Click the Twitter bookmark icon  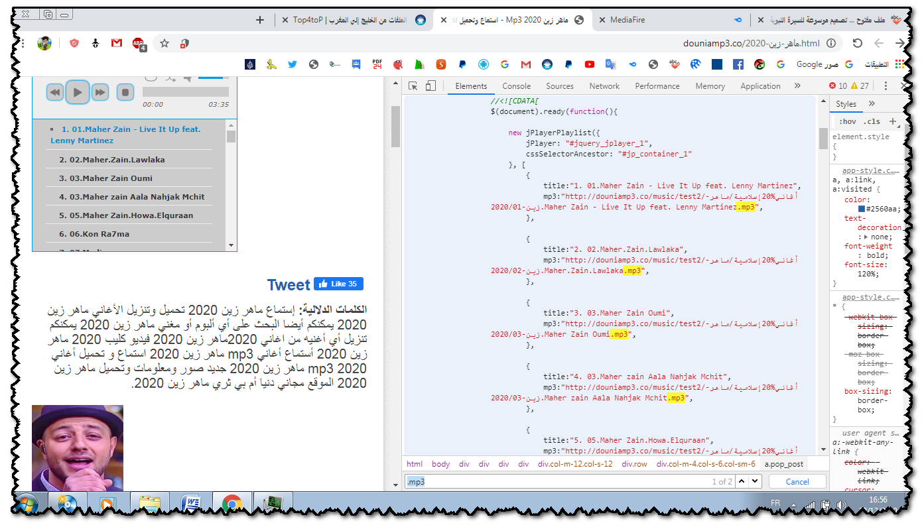click(x=293, y=64)
